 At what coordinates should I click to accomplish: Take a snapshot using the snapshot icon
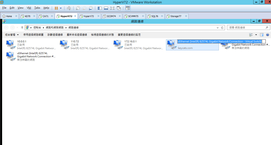point(78,8)
